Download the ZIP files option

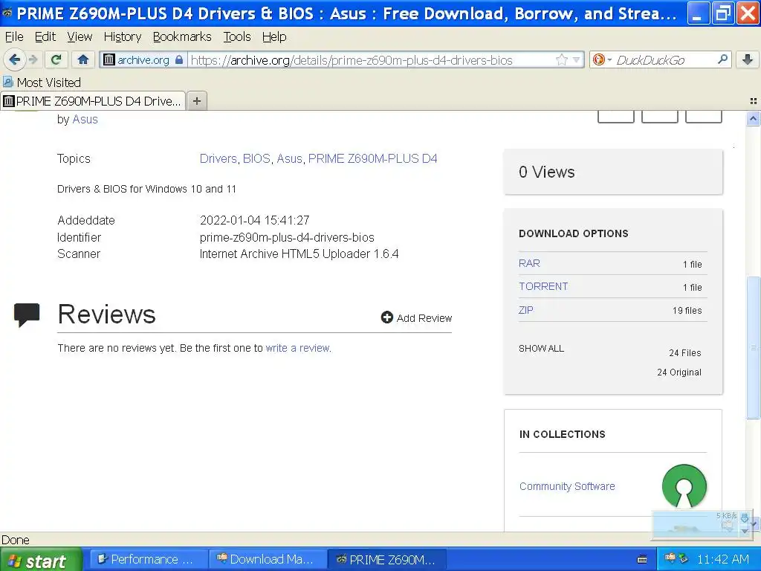tap(525, 310)
